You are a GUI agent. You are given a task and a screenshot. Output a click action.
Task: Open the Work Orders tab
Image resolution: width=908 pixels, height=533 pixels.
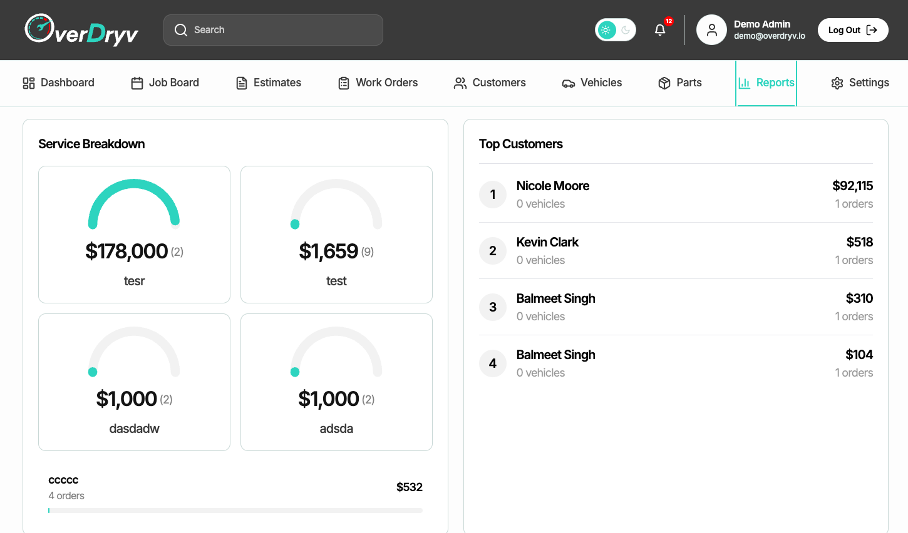(378, 83)
